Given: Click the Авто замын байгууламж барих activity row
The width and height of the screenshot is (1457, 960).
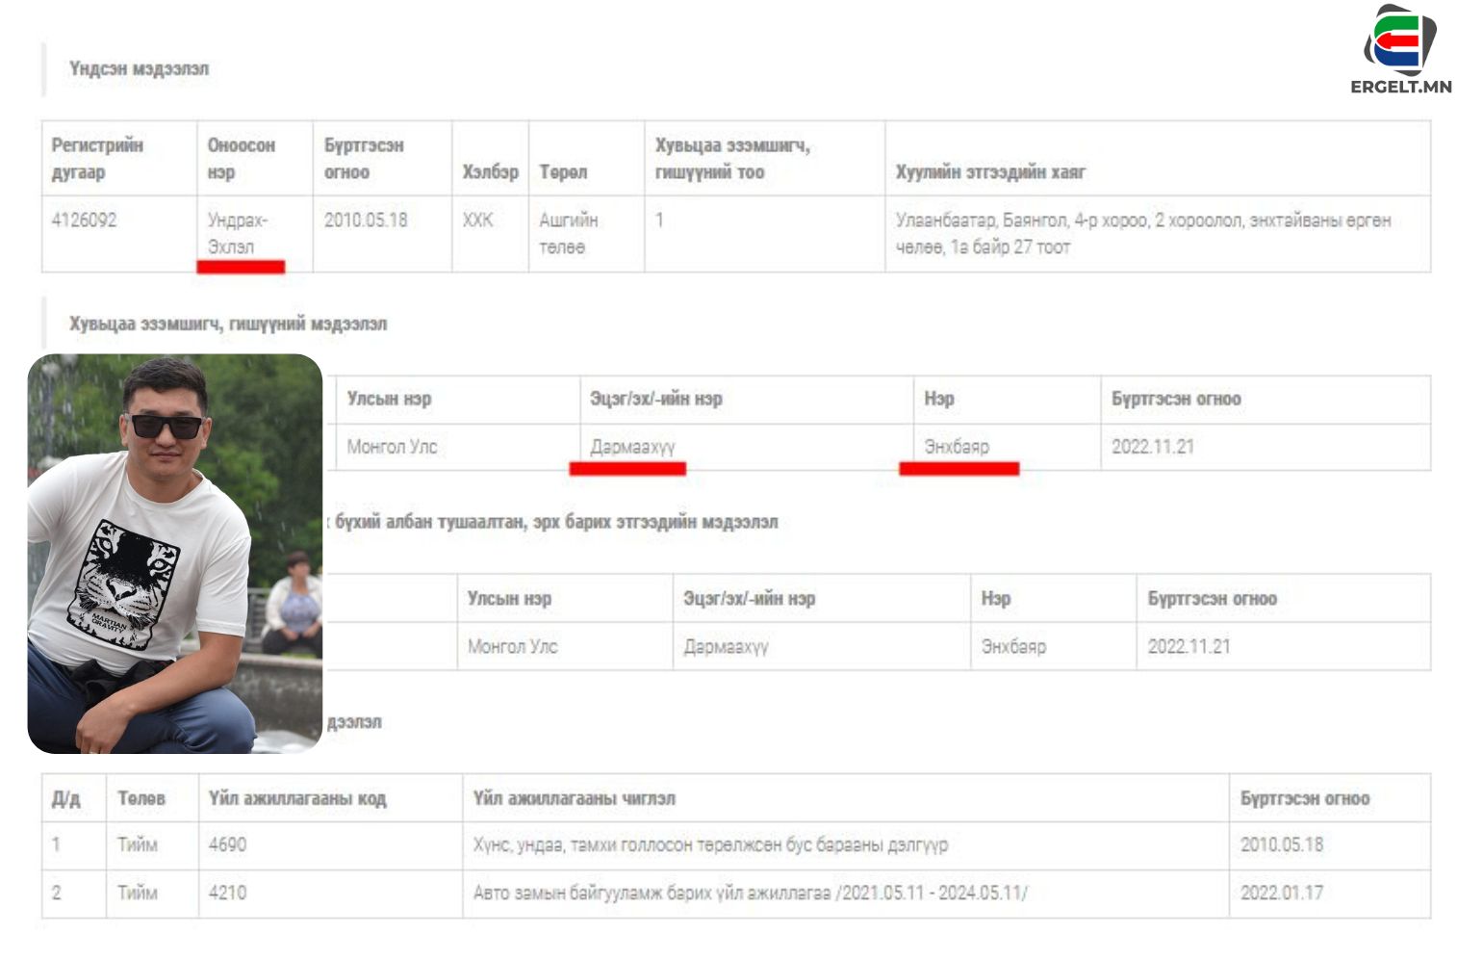Looking at the screenshot, I should pyautogui.click(x=750, y=894).
